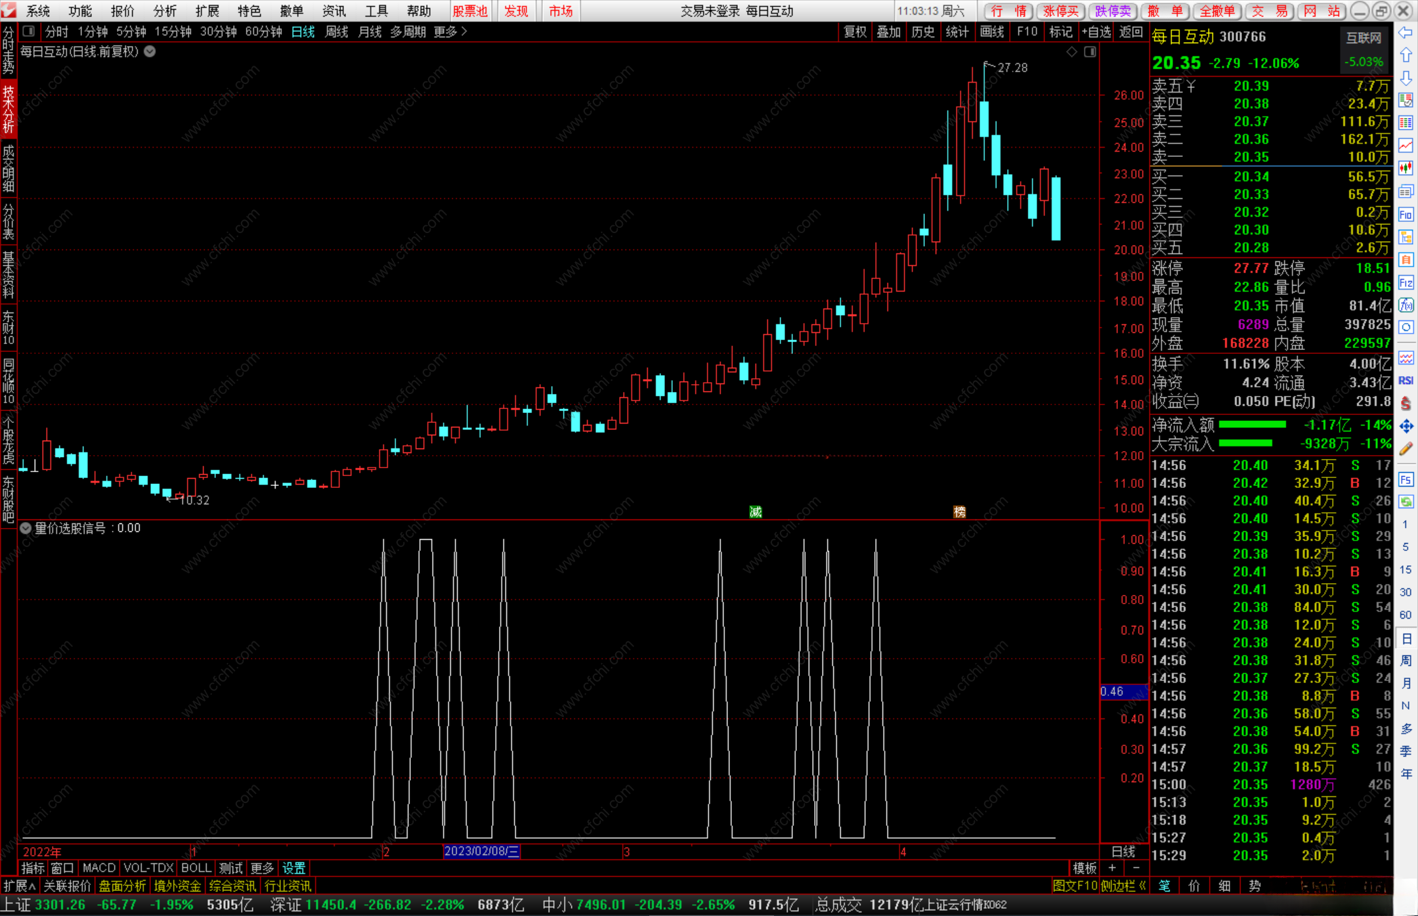This screenshot has width=1418, height=916.
Task: Toggle the panel layout icon beside 分时
Action: click(28, 32)
